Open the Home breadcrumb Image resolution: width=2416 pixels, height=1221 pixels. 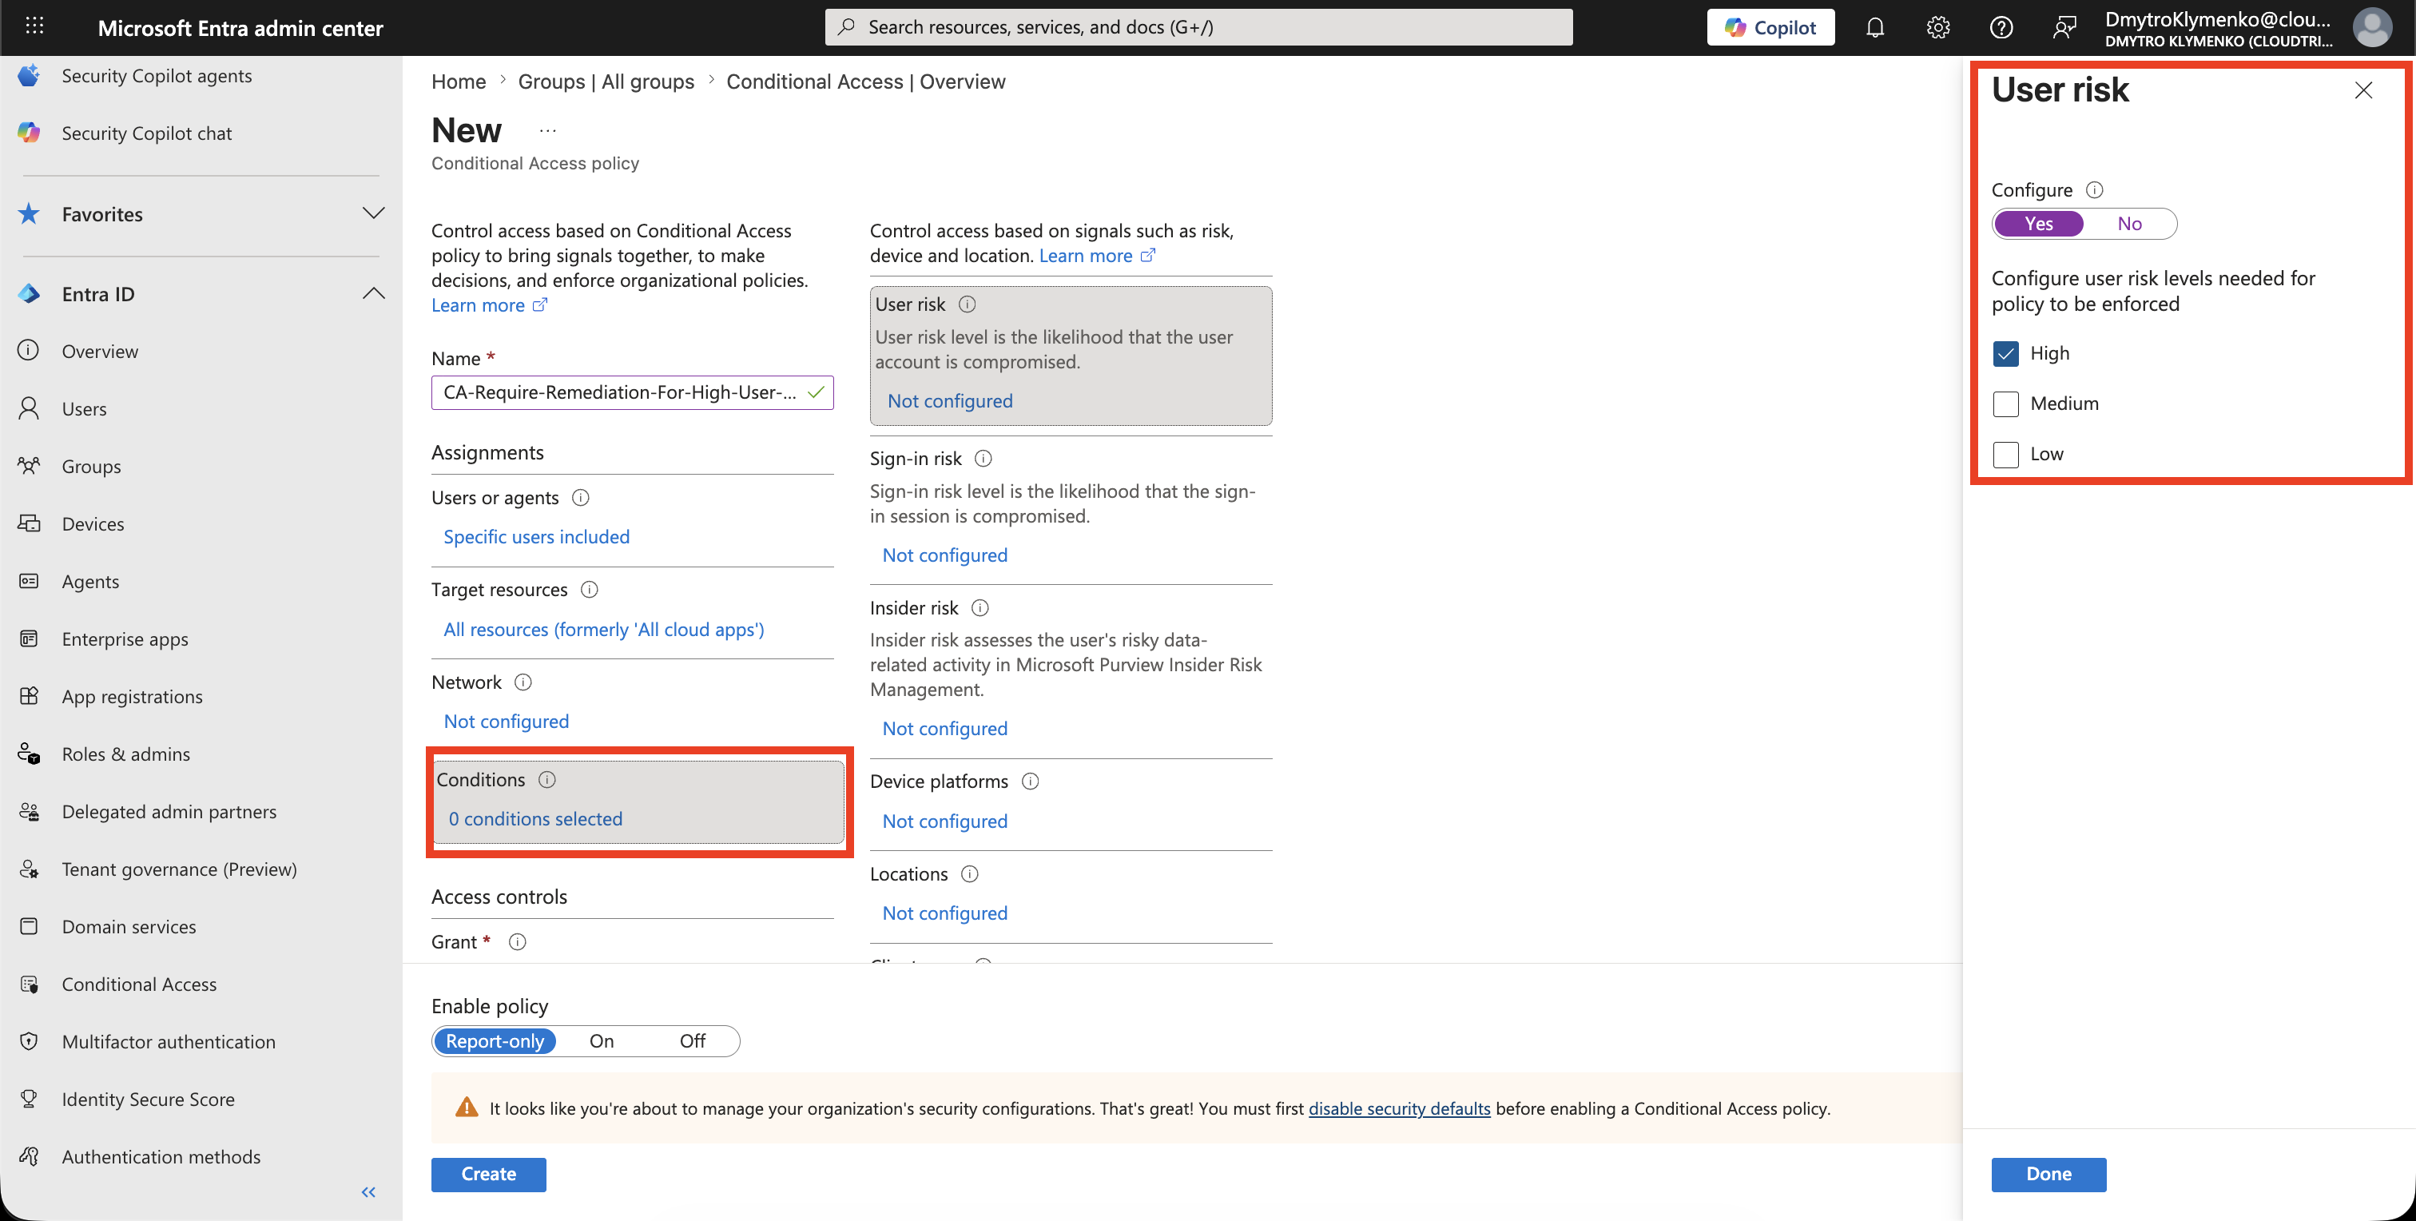(x=459, y=82)
